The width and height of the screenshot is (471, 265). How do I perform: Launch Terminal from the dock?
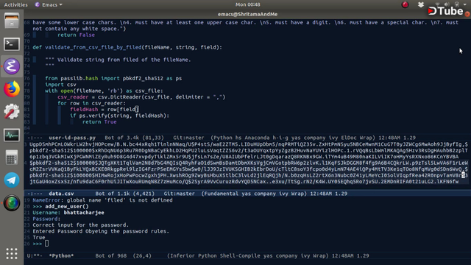pos(12,44)
